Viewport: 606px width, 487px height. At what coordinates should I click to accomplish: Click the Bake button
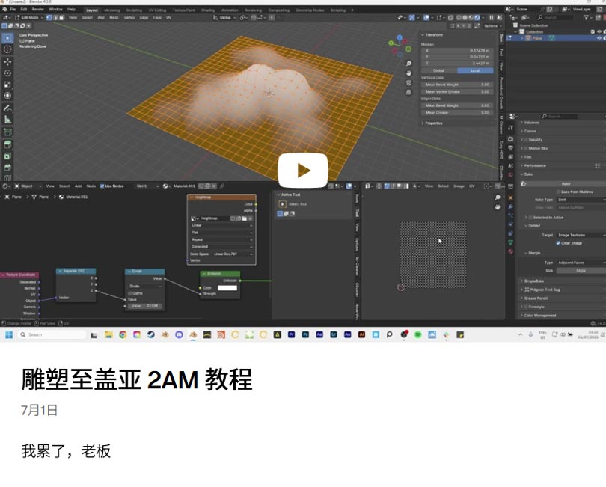566,183
